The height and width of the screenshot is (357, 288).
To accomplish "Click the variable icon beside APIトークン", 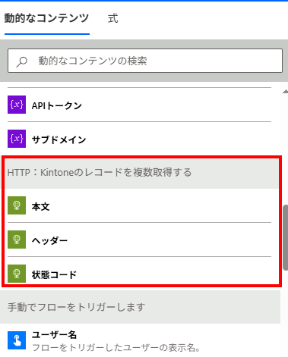I will tap(17, 105).
